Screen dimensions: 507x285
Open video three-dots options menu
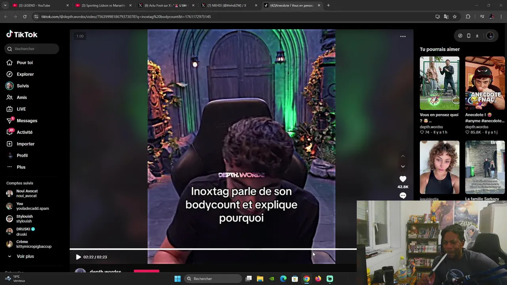click(x=403, y=36)
